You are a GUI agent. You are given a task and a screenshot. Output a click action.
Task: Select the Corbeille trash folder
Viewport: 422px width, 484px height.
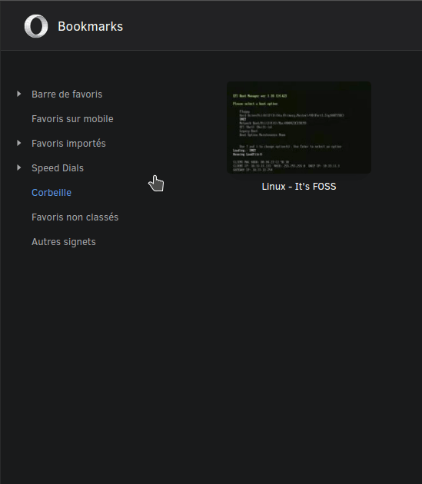point(52,193)
